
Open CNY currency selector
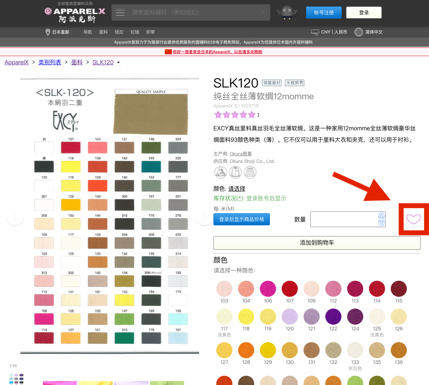click(x=329, y=32)
